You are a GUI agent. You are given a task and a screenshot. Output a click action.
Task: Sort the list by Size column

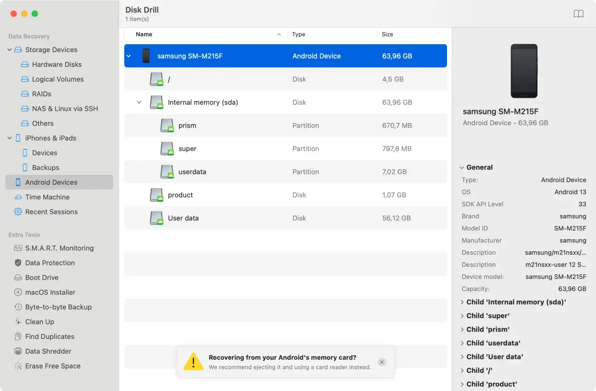coord(414,34)
